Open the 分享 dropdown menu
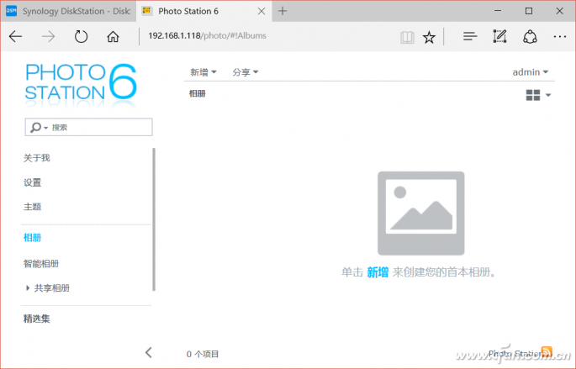The image size is (576, 369). click(245, 72)
